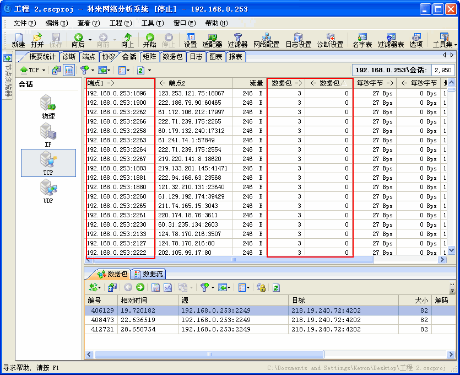
Task: Click the lock icon in packet toolbar
Action: pyautogui.click(x=261, y=287)
